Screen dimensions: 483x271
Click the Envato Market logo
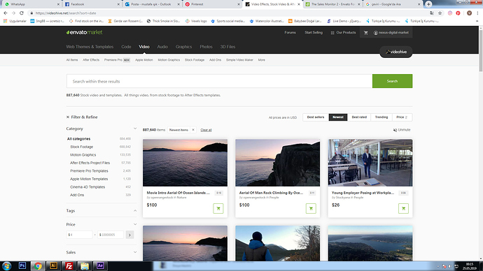click(x=84, y=32)
